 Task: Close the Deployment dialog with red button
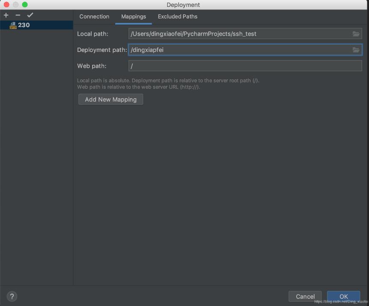click(6, 5)
